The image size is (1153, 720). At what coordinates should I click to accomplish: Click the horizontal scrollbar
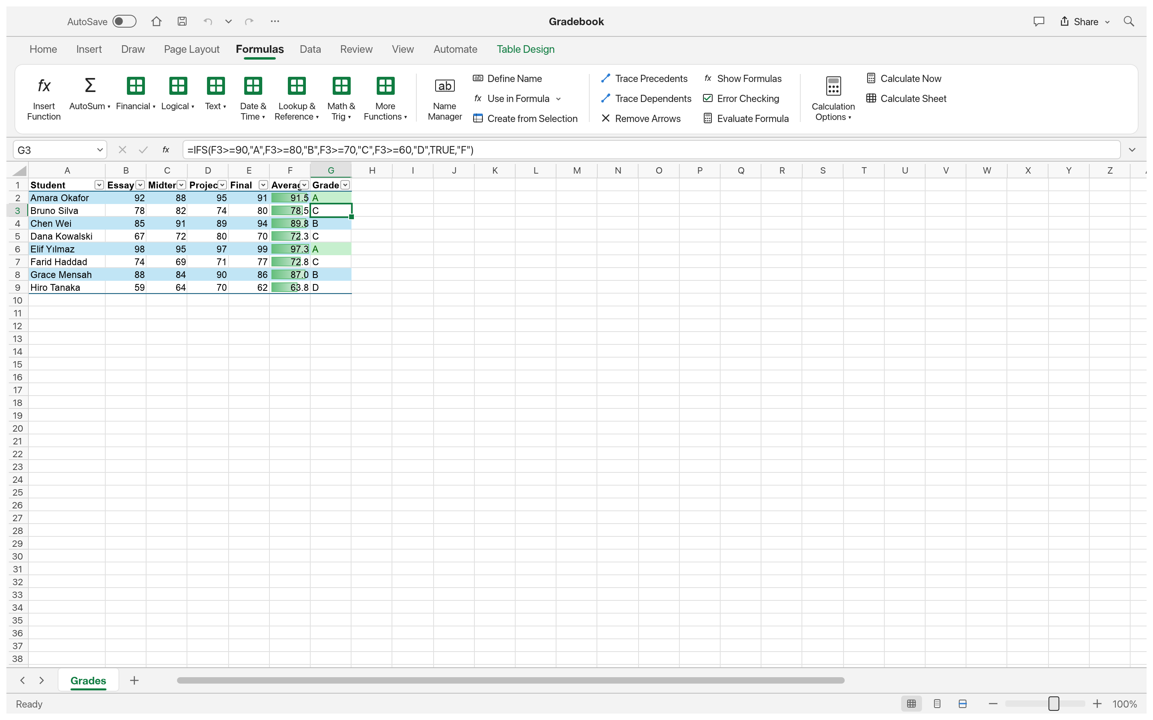coord(510,680)
